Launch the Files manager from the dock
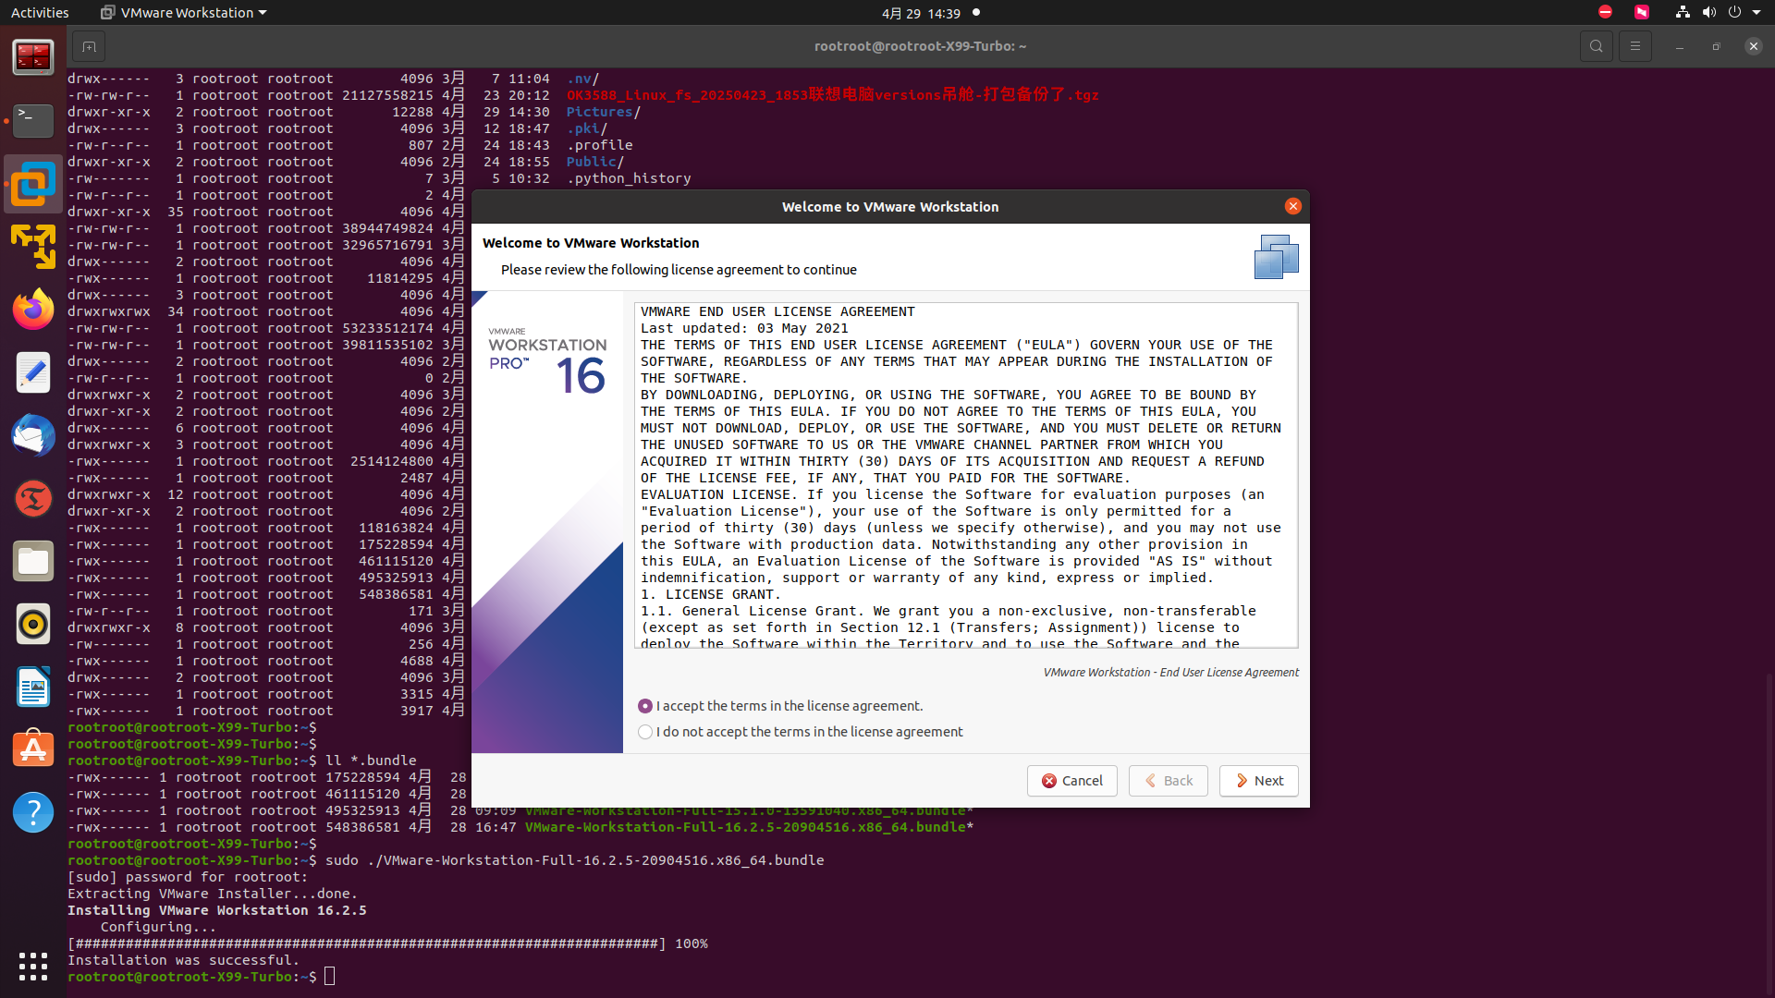This screenshot has height=998, width=1775. [33, 561]
